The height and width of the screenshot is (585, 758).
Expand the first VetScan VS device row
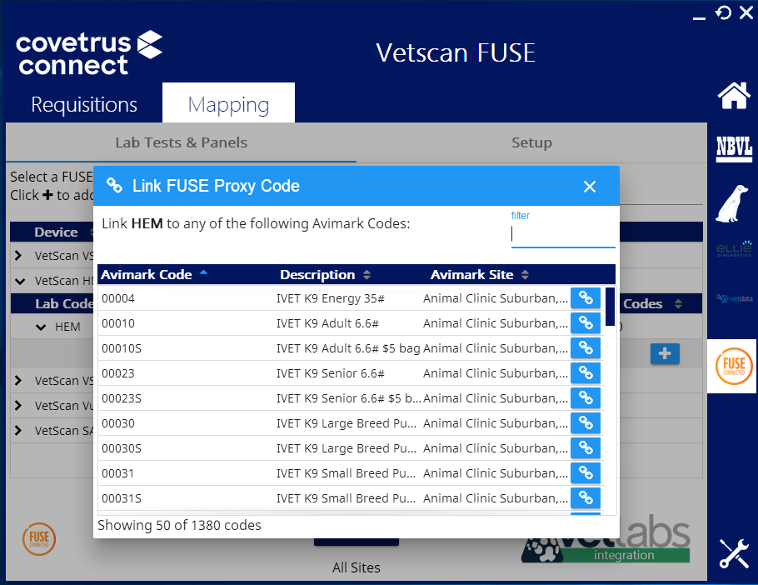coord(18,255)
